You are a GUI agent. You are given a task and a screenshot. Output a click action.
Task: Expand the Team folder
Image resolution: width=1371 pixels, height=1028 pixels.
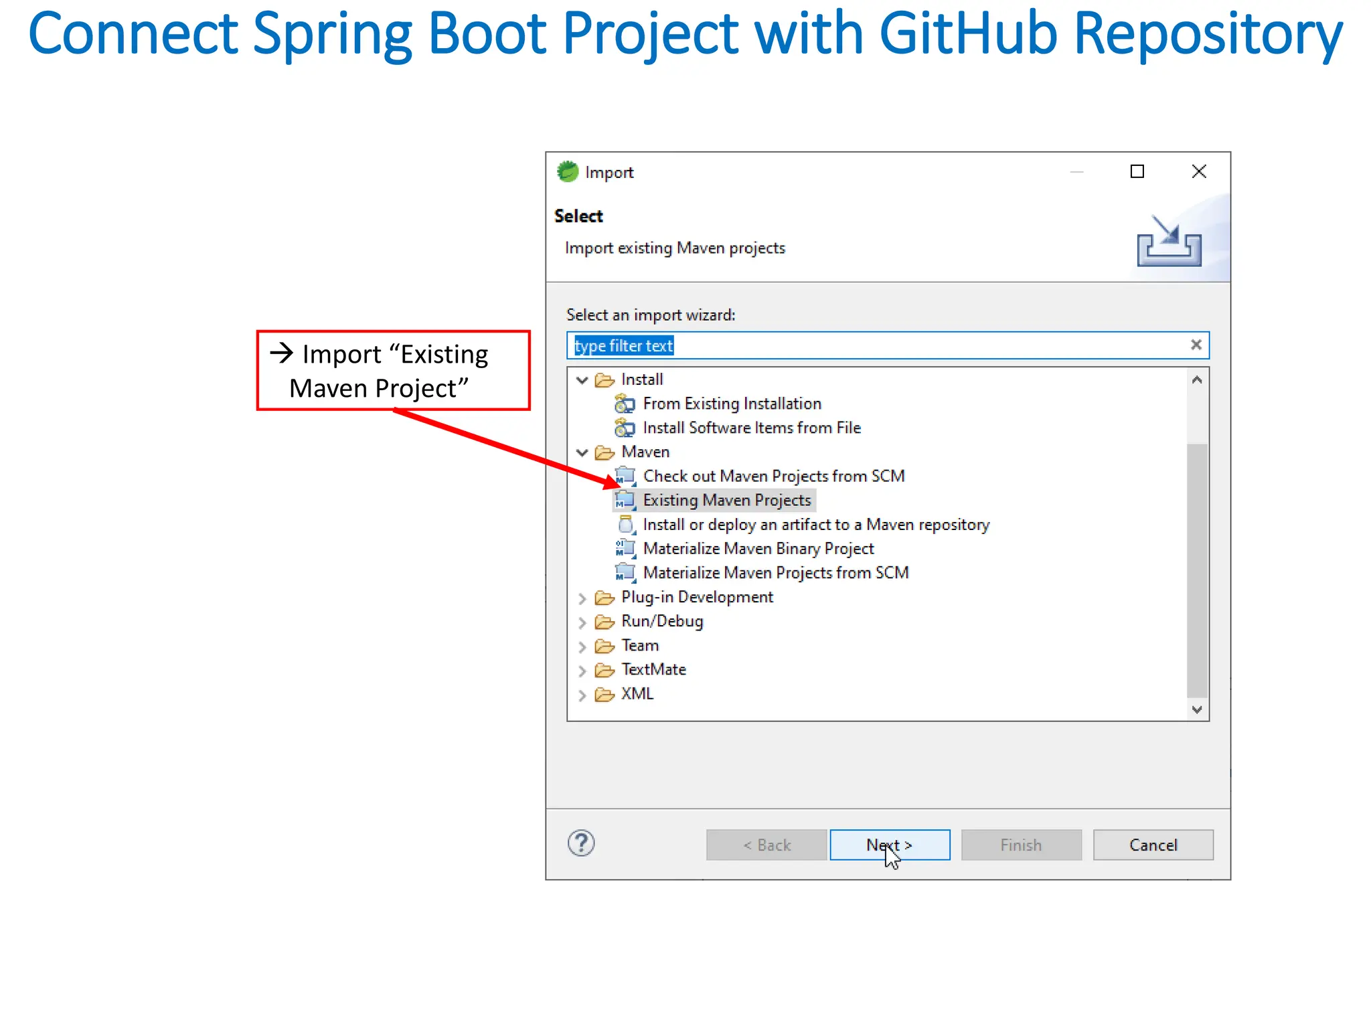click(582, 647)
